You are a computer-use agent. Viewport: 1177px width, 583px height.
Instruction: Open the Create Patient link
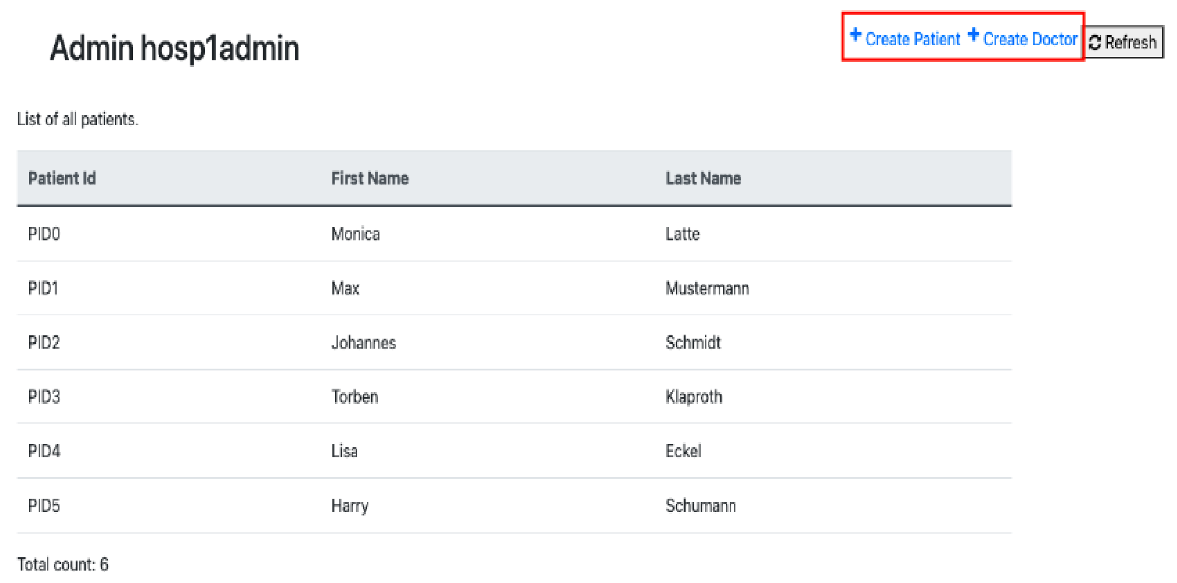pos(913,39)
